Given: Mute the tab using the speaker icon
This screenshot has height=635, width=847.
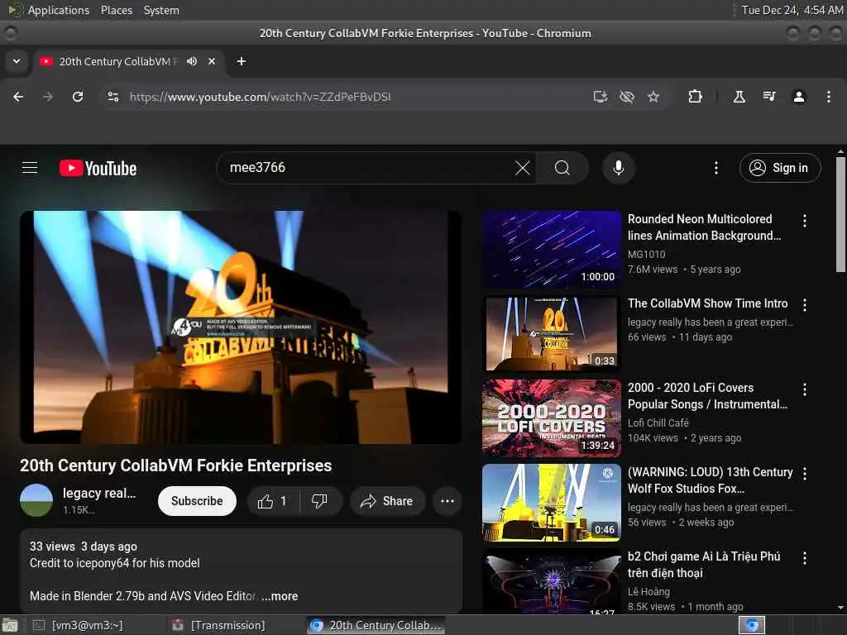Looking at the screenshot, I should (x=192, y=61).
